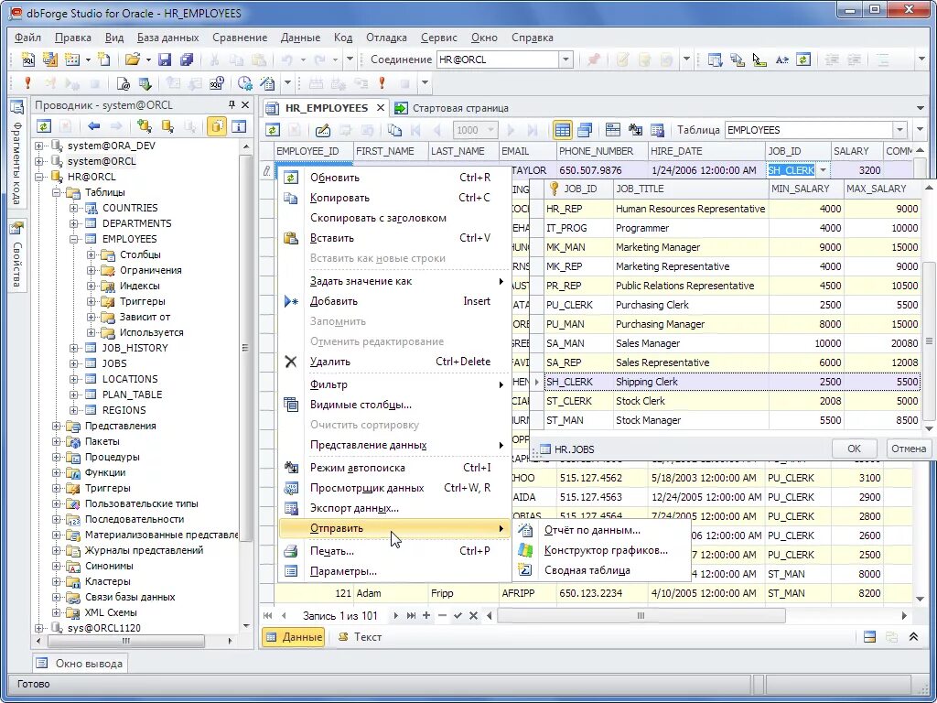This screenshot has width=937, height=703.
Task: Click the SALARY column header
Action: tap(856, 151)
